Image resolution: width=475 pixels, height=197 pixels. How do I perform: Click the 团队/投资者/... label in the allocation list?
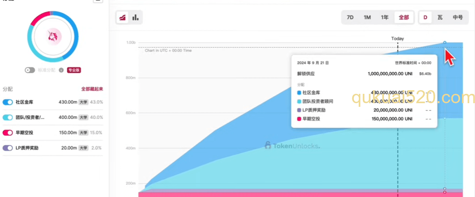click(x=30, y=117)
